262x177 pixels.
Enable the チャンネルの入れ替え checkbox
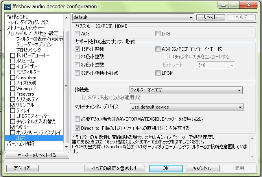point(13,122)
